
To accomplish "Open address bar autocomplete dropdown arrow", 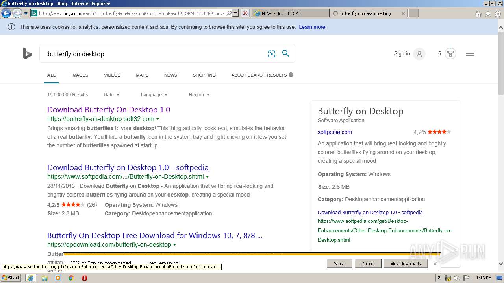I will point(235,13).
